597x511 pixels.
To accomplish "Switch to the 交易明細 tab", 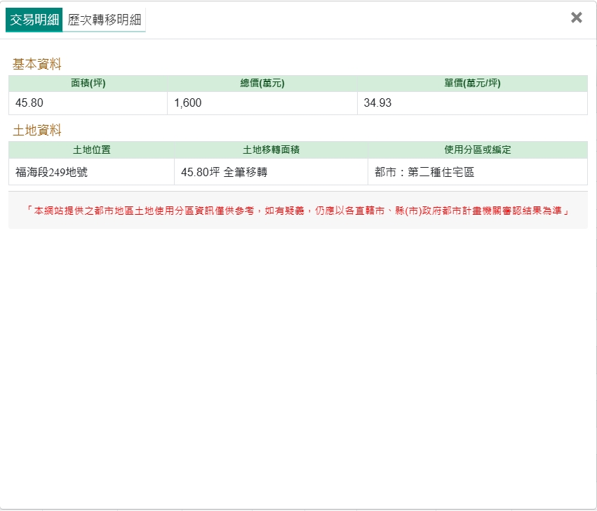I will (x=34, y=20).
